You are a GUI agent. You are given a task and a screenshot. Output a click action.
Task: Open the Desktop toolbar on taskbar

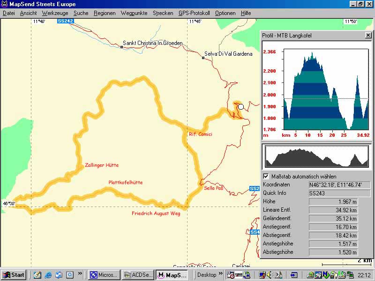pos(207,275)
